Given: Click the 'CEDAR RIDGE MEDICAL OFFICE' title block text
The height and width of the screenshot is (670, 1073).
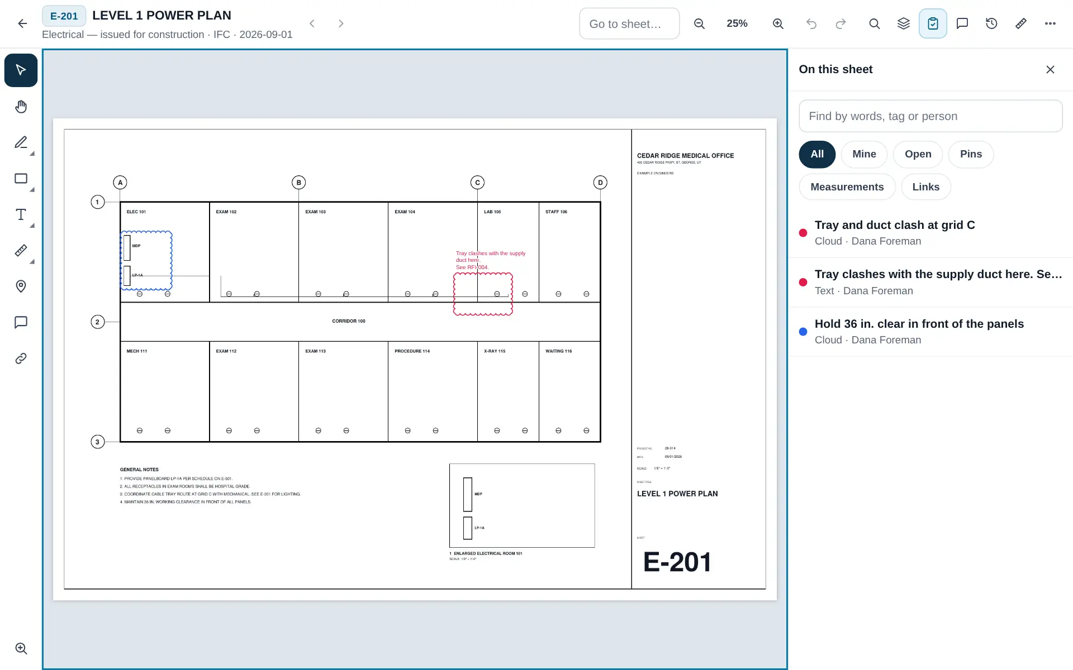Looking at the screenshot, I should click(686, 156).
